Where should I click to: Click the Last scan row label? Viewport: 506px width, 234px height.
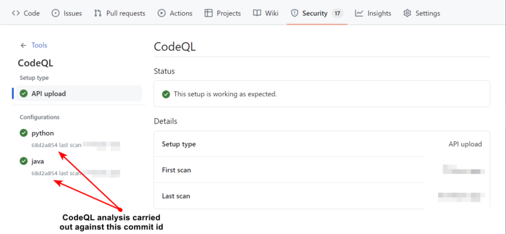176,196
